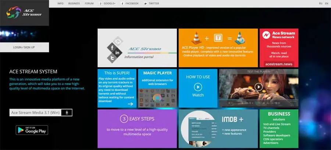Click the Ace Stream logo

24,12
